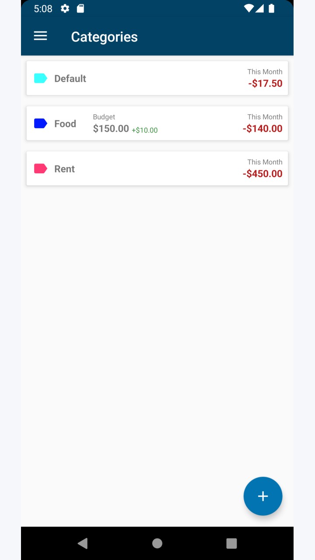
Task: Add a new category with plus button
Action: pyautogui.click(x=263, y=496)
